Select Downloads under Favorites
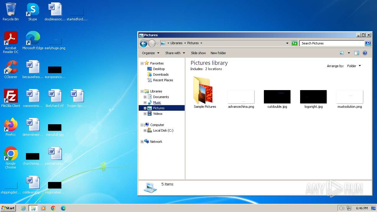 [161, 74]
